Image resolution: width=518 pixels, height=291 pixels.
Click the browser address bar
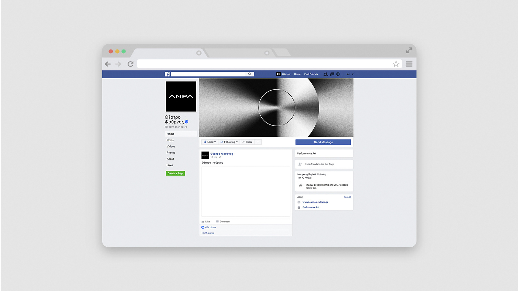269,64
